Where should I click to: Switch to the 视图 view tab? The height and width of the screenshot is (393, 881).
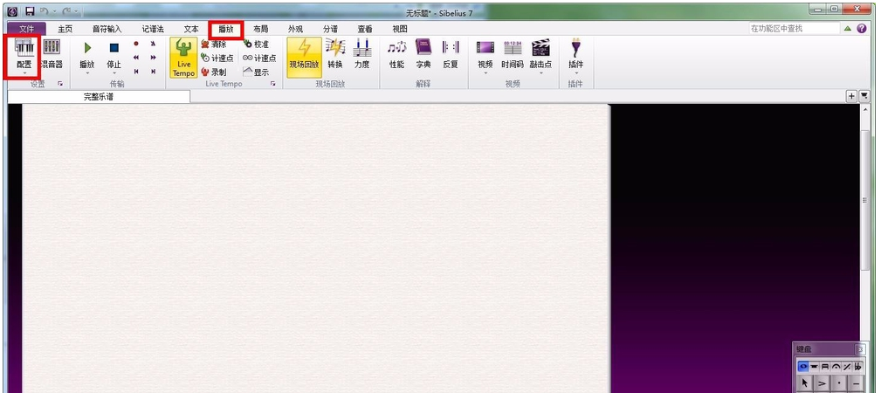[x=400, y=29]
